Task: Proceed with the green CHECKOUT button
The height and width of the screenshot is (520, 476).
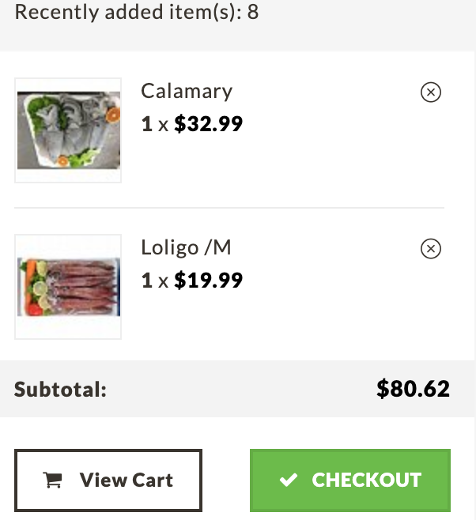Action: (350, 480)
